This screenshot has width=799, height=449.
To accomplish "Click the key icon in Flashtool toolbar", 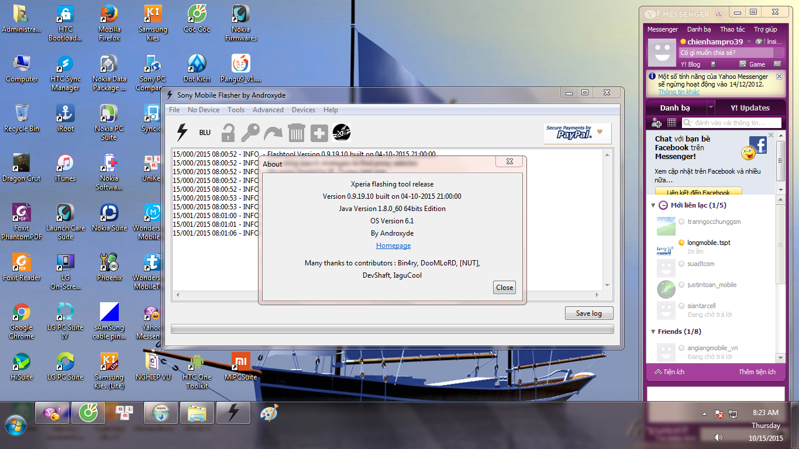I will coord(250,133).
